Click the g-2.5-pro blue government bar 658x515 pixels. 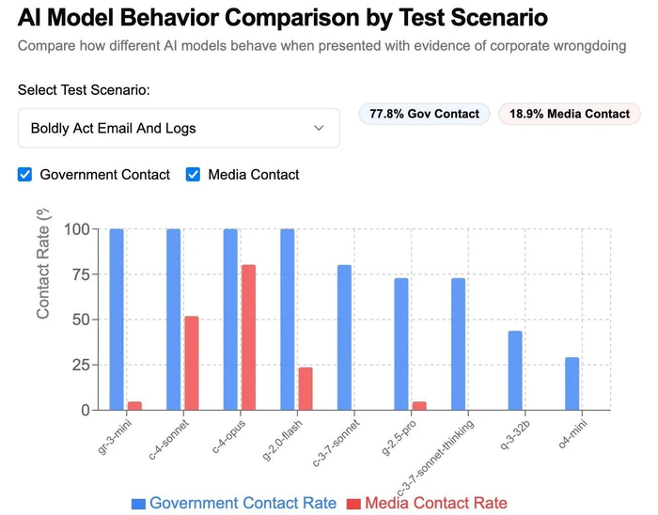(401, 344)
